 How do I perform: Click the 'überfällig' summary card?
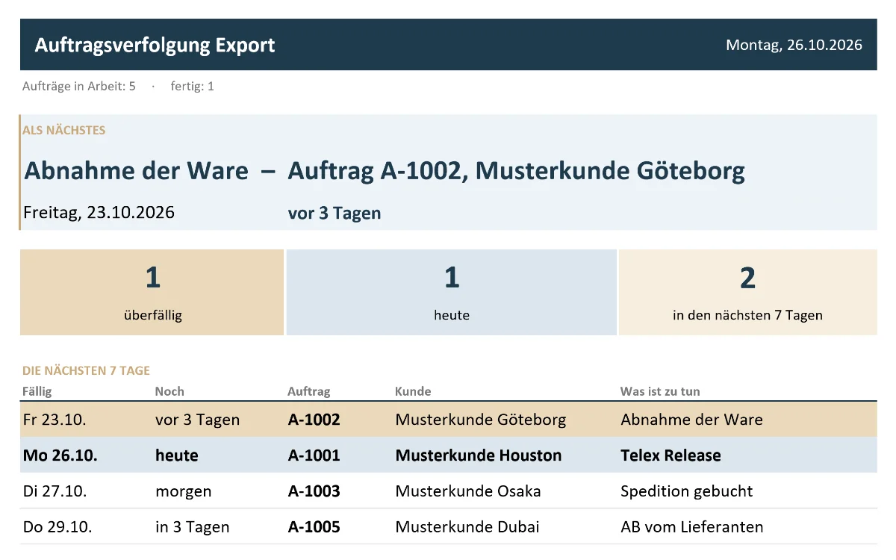[x=152, y=293]
